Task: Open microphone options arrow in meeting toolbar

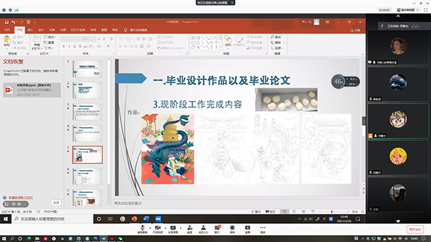Action: pyautogui.click(x=150, y=228)
